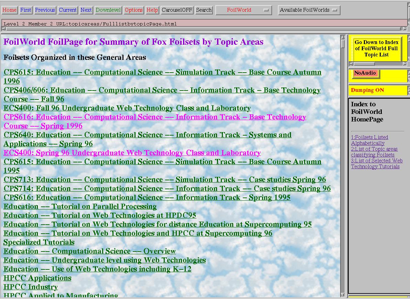Screen dimensions: 410x299
Task: Open the Options button
Action: 133,10
